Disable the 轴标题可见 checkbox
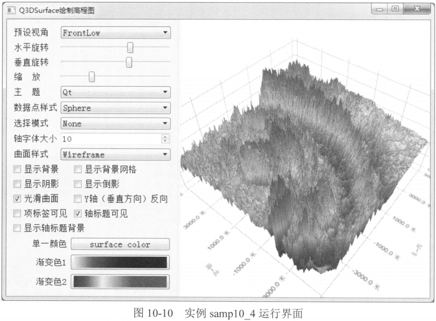 click(x=78, y=214)
